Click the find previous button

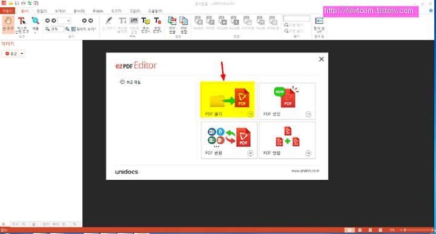pyautogui.click(x=293, y=31)
